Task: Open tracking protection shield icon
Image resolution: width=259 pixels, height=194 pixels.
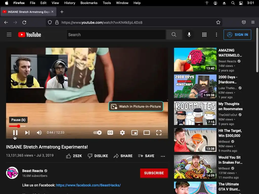Action: click(x=50, y=22)
